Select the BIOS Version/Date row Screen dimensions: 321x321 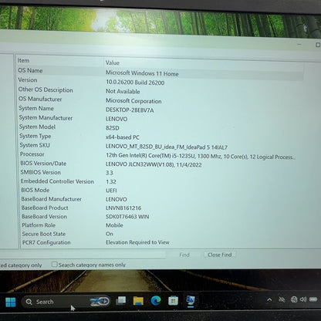click(x=160, y=164)
